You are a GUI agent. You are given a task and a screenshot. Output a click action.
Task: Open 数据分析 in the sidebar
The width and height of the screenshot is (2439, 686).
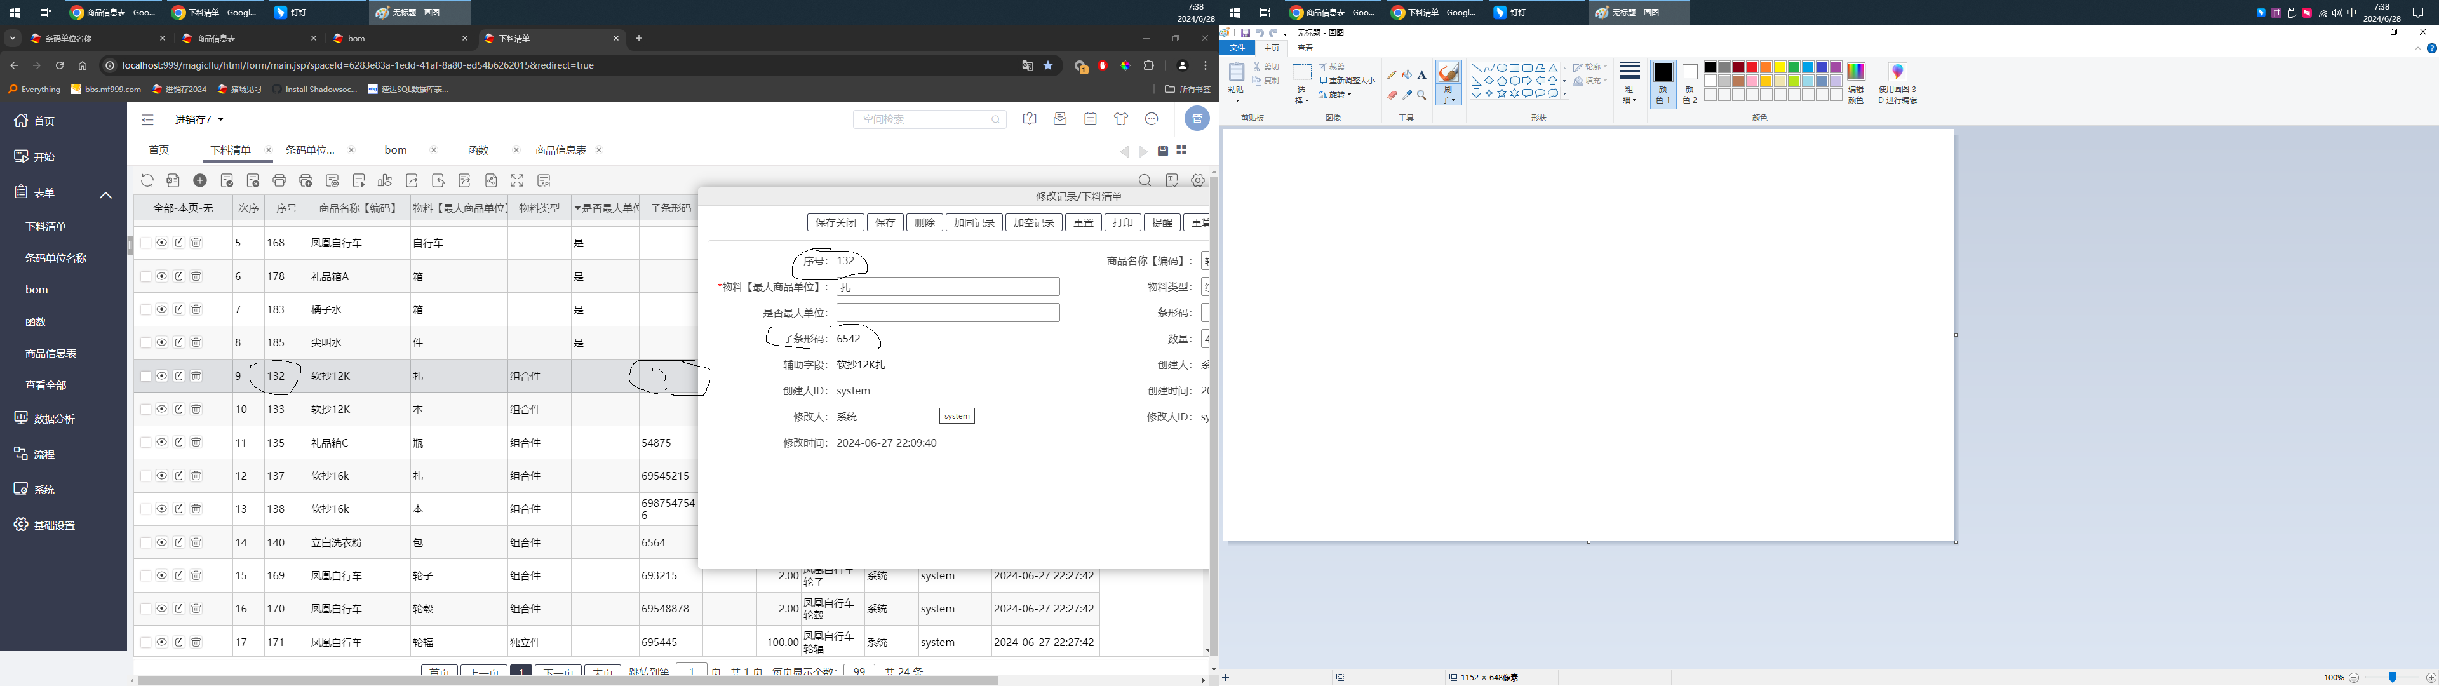[x=54, y=419]
